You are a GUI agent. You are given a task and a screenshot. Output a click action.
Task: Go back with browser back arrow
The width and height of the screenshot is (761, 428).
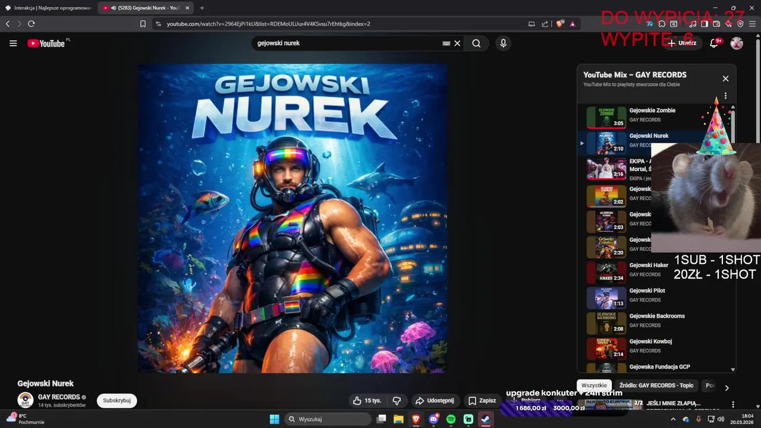pos(8,24)
